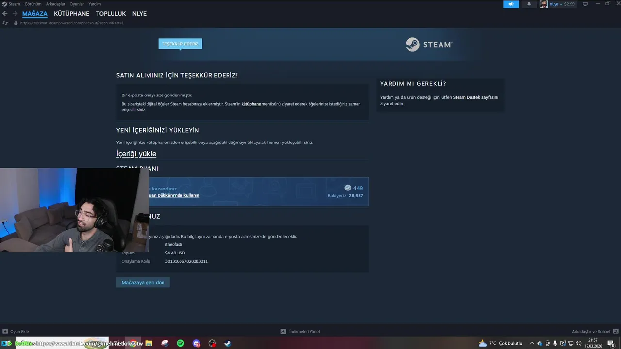Screen dimensions: 621x349
Task: Click the Steam points coin icon
Action: click(x=348, y=188)
